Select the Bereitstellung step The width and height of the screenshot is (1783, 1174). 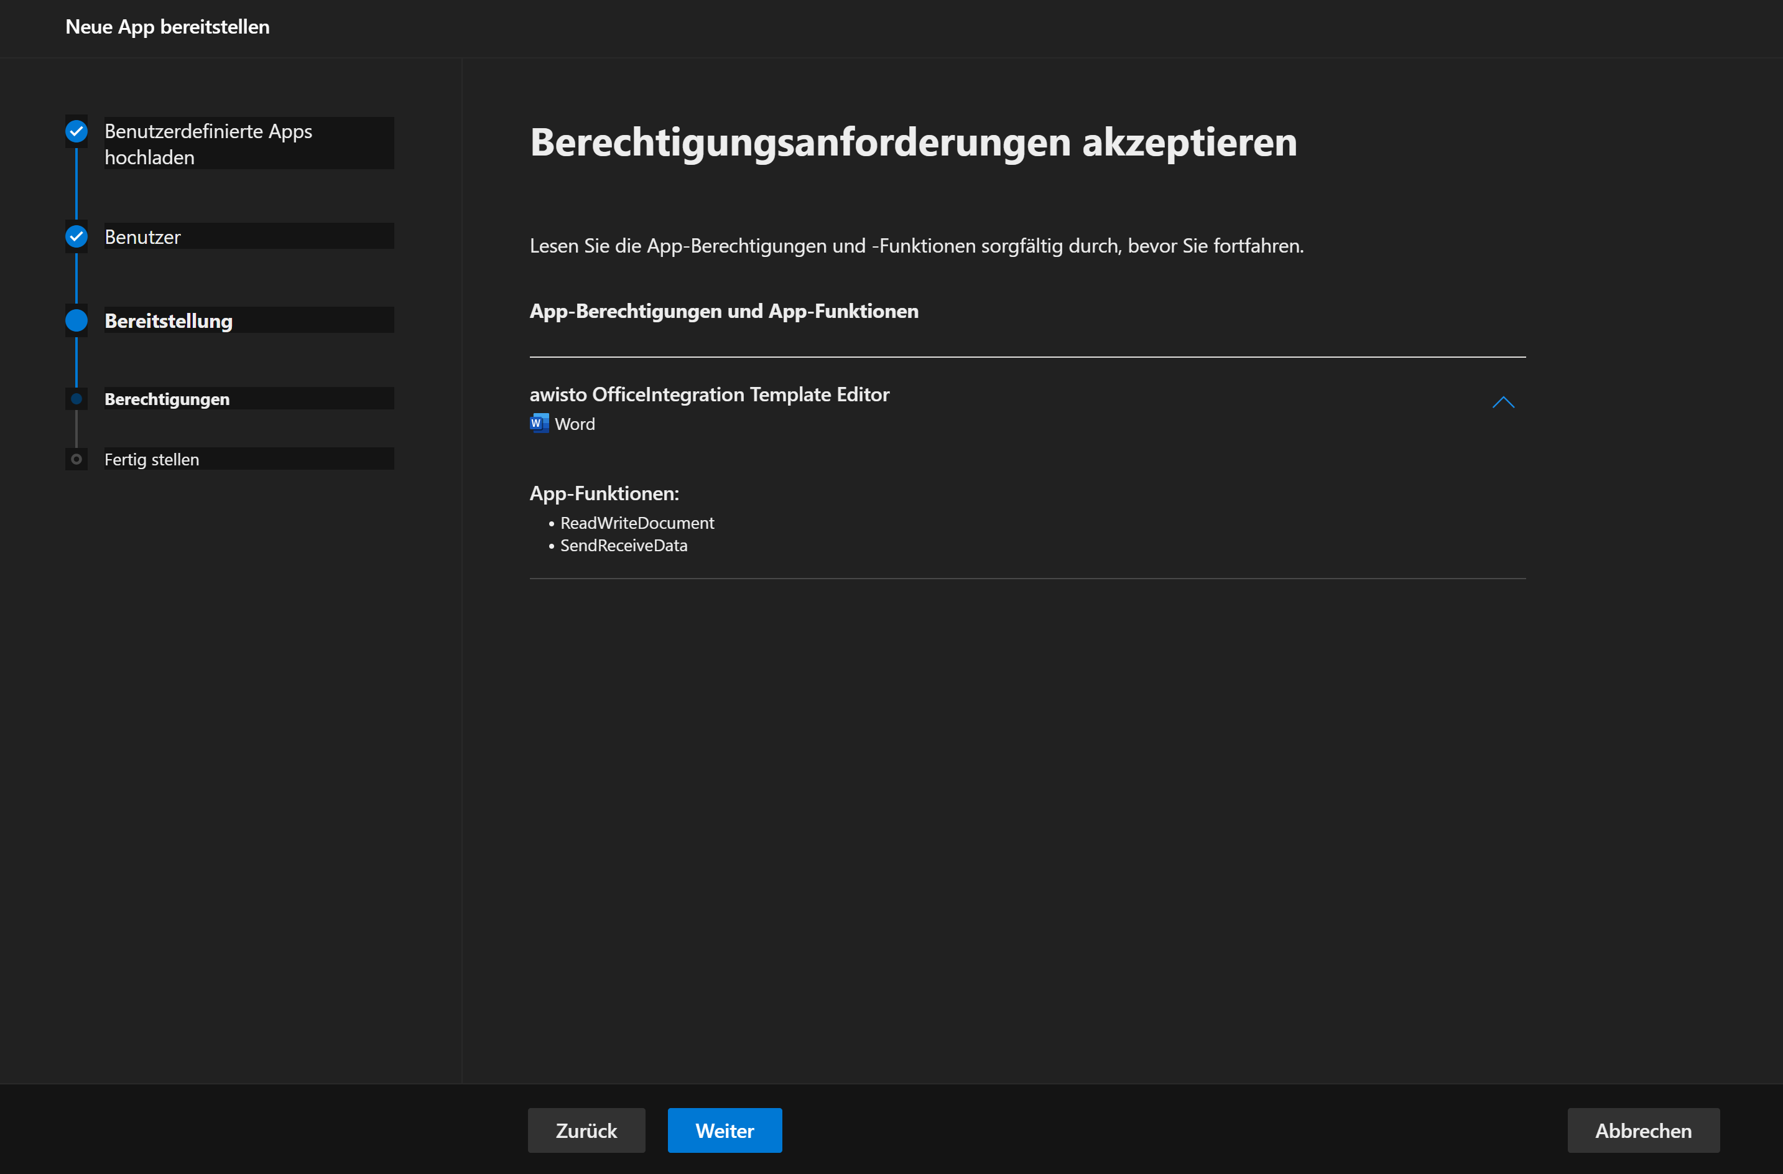click(249, 320)
